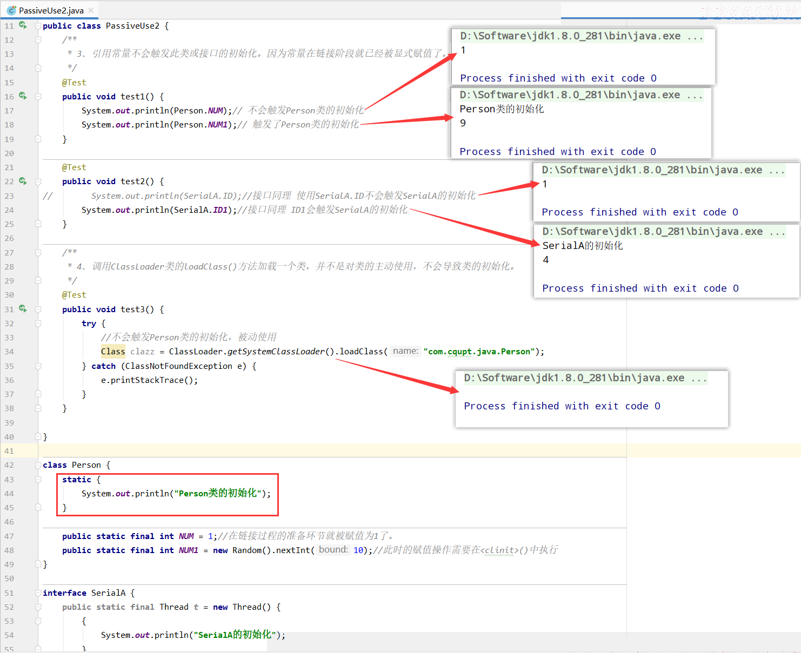
Task: Click the @Test annotation above test1
Action: [x=74, y=83]
